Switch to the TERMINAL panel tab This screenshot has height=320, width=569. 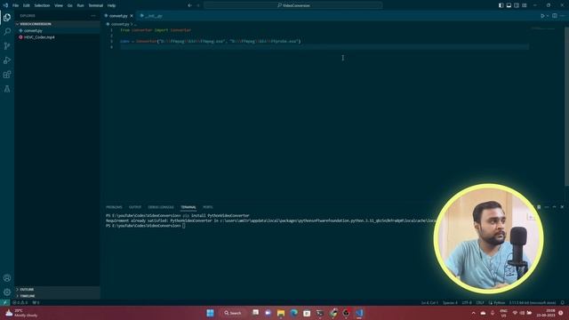(x=188, y=207)
